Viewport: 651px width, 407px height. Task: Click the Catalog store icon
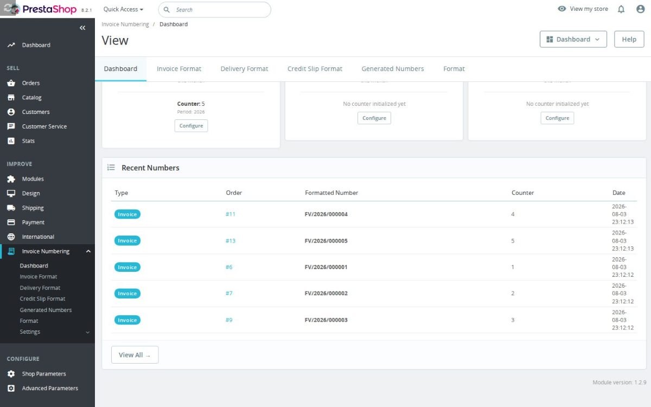tap(11, 98)
